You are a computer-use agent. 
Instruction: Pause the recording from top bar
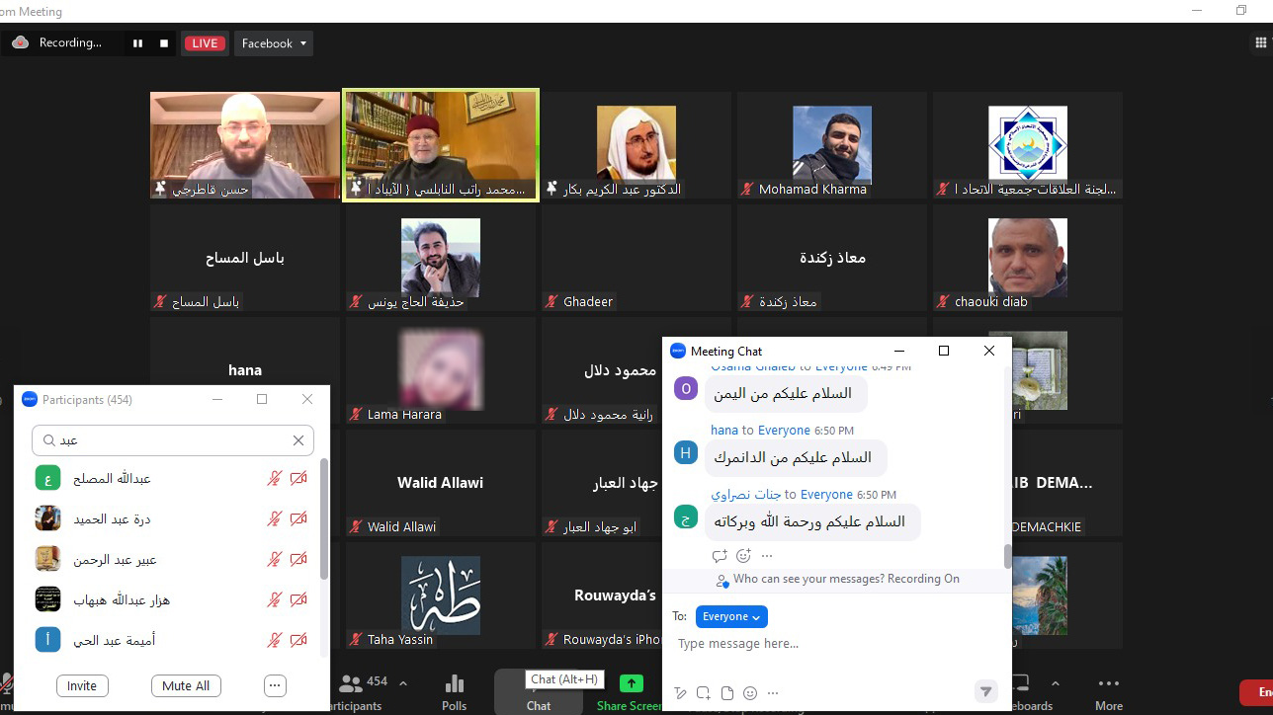click(137, 43)
